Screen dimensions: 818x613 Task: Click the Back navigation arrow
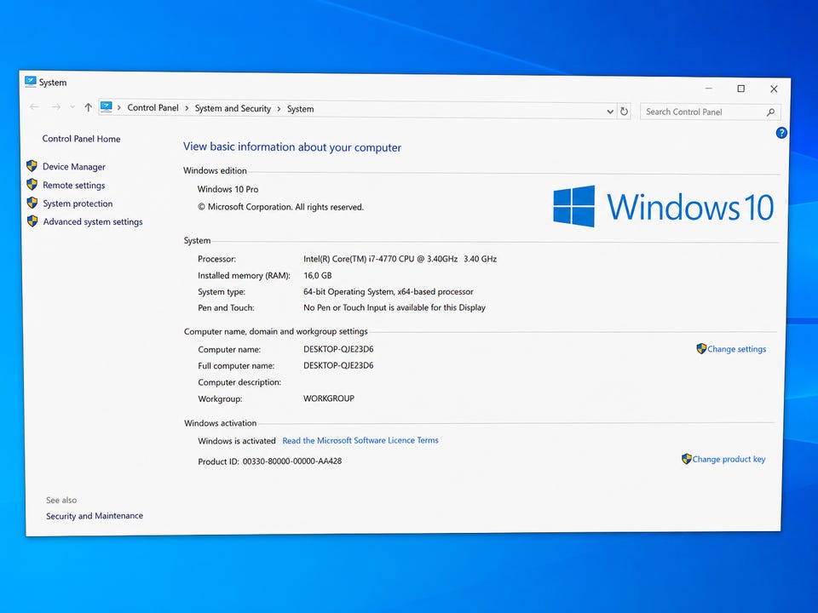pyautogui.click(x=35, y=107)
